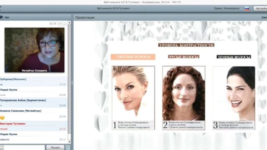Viewport: 267px width, 150px height.
Task: Click the chat speech-bubble icon
Action: [x=1, y=17]
